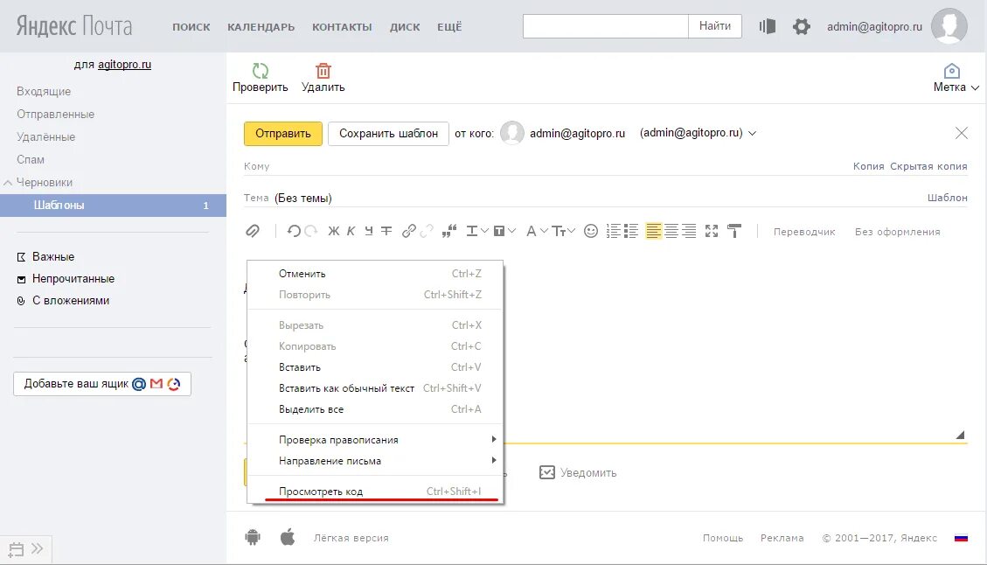Choose Просмотреть код in context menu
Viewport: 987px width, 565px height.
click(x=375, y=492)
